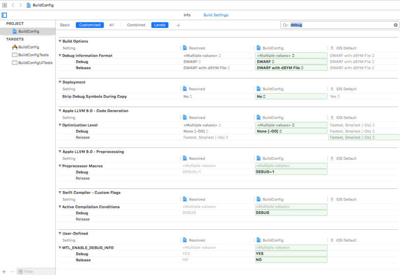Remove a target with the minus button
This screenshot has width=400, height=275.
(12, 272)
